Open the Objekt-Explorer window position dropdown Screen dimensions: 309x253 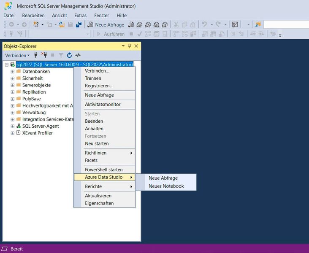coord(123,46)
